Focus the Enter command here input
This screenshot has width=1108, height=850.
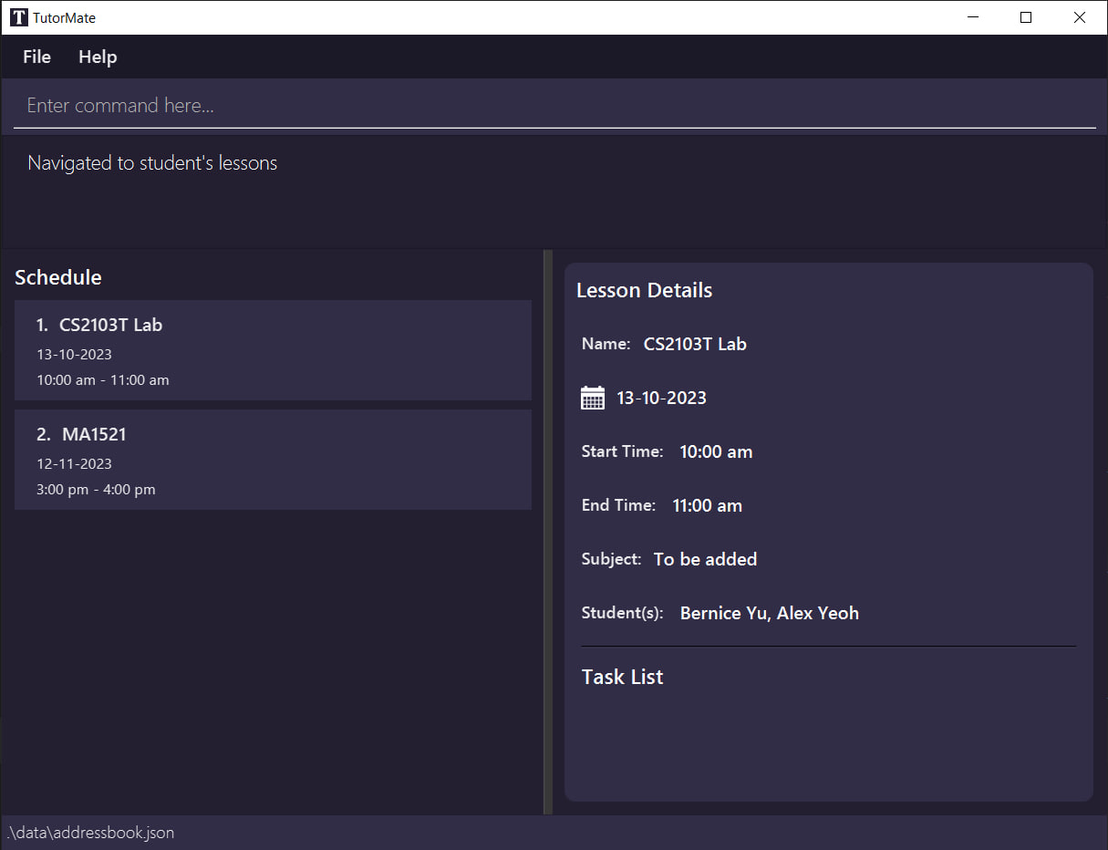(x=554, y=106)
